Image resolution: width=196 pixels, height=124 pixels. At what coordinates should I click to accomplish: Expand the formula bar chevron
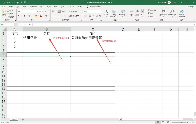pos(195,24)
